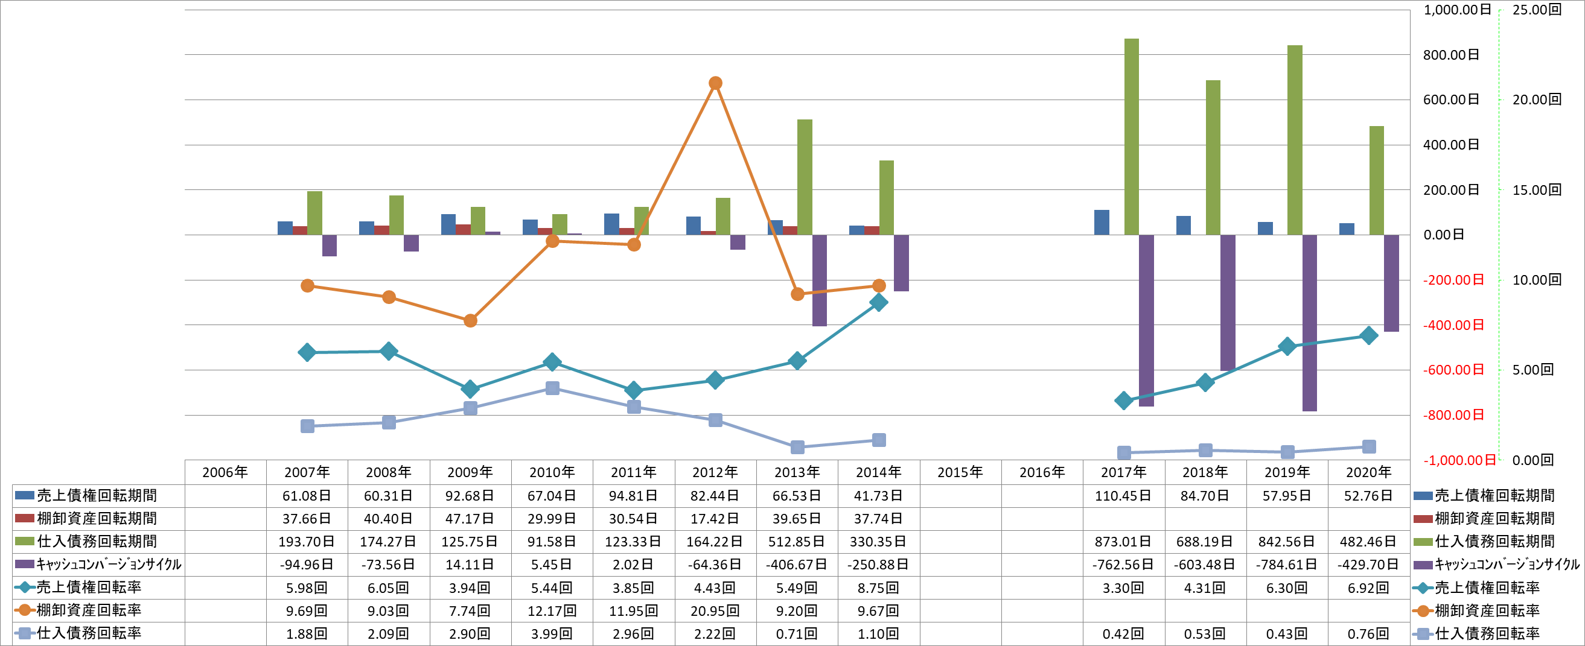
Task: Select the 2006年 column header
Action: pyautogui.click(x=225, y=472)
